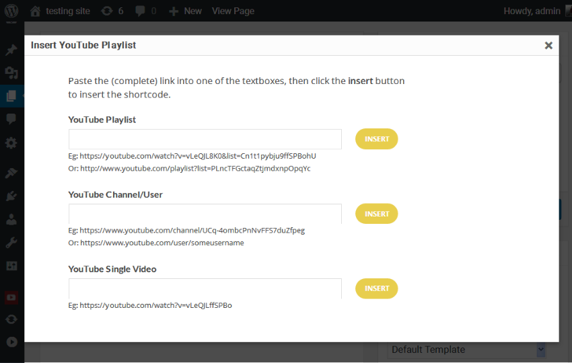Close the Insert YouTube Playlist dialog
The width and height of the screenshot is (572, 363).
(548, 46)
